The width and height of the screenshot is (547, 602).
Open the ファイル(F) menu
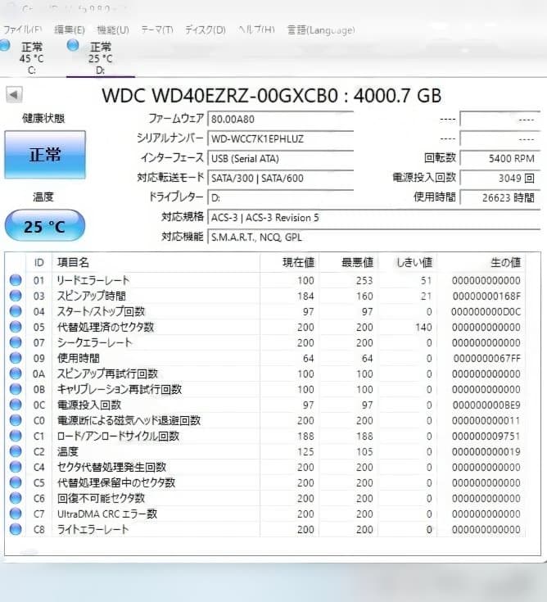22,30
